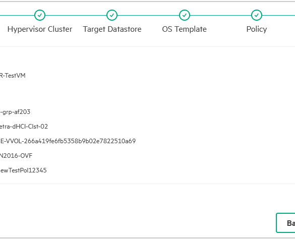The image size is (295, 240).
Task: Select the R-TestVM name value
Action: (13, 76)
